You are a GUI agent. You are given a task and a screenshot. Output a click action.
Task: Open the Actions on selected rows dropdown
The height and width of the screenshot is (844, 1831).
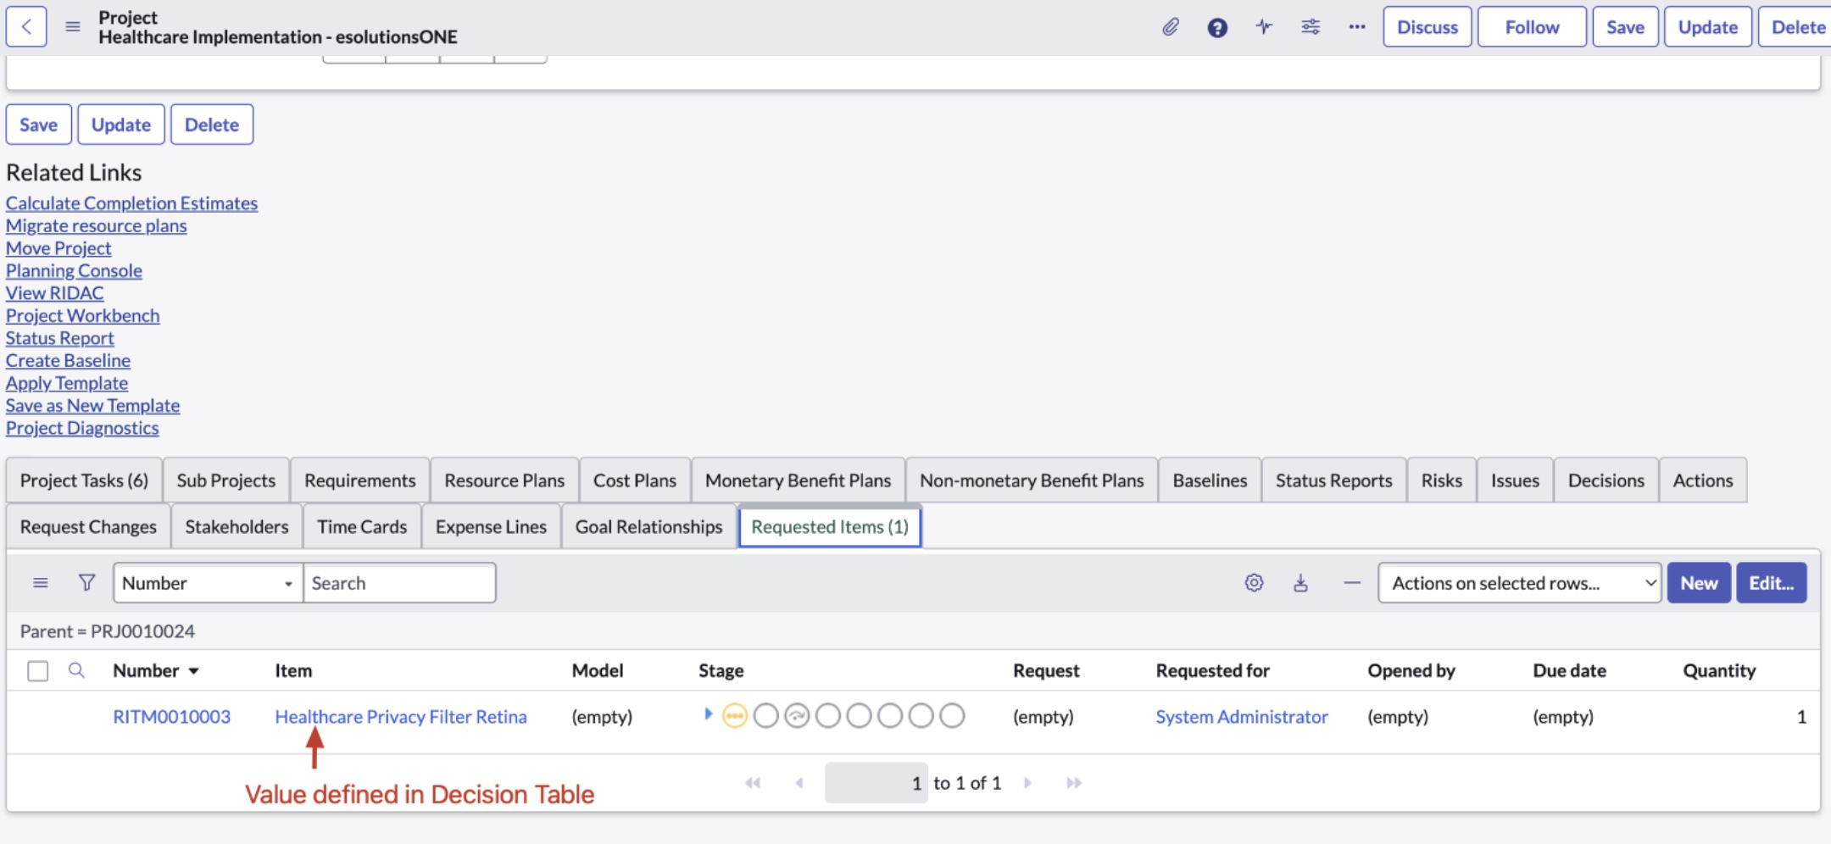click(1520, 582)
